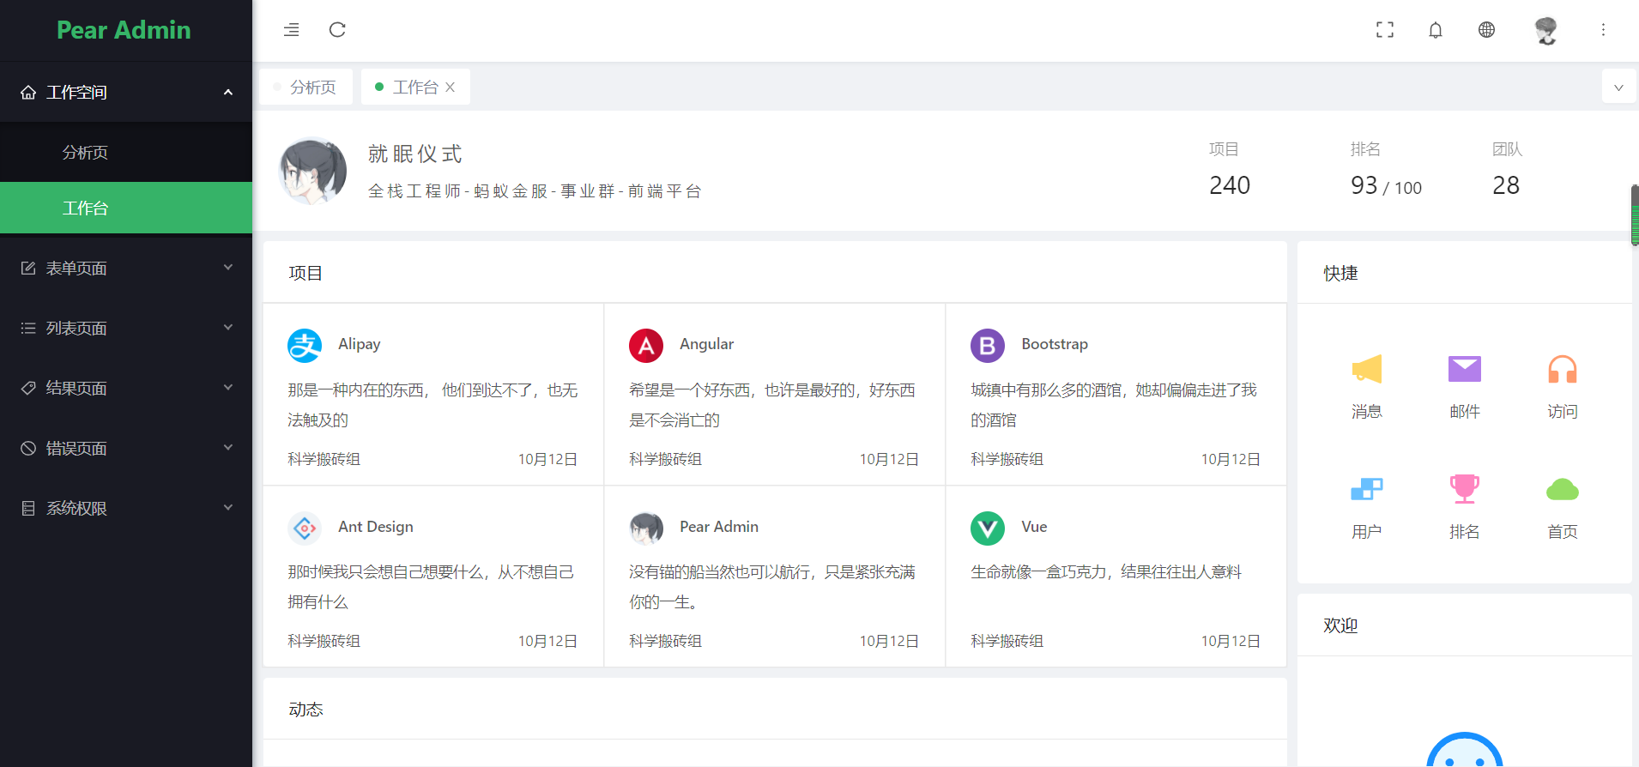Open the Angular project title
Viewport: 1639px width, 767px height.
tap(706, 344)
